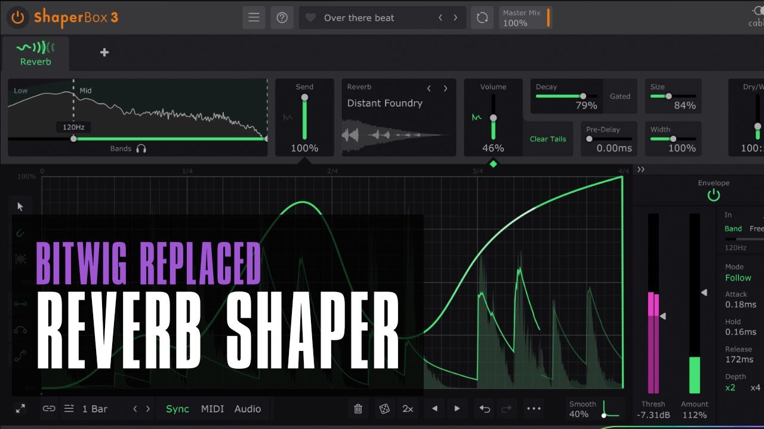Select the Band input option

[x=733, y=229]
